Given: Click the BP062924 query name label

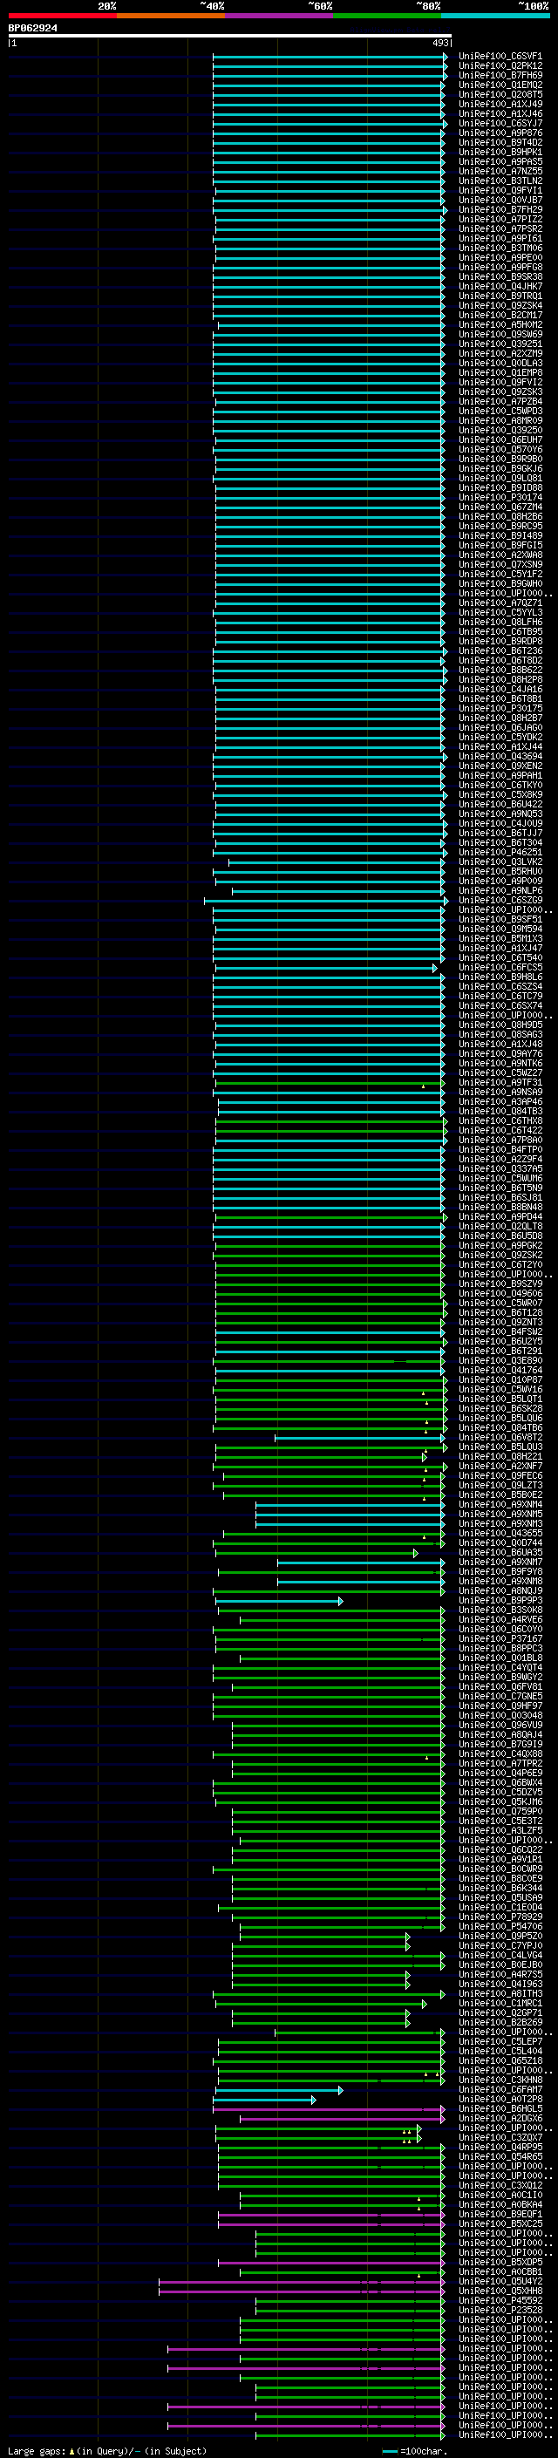Looking at the screenshot, I should click(x=32, y=29).
